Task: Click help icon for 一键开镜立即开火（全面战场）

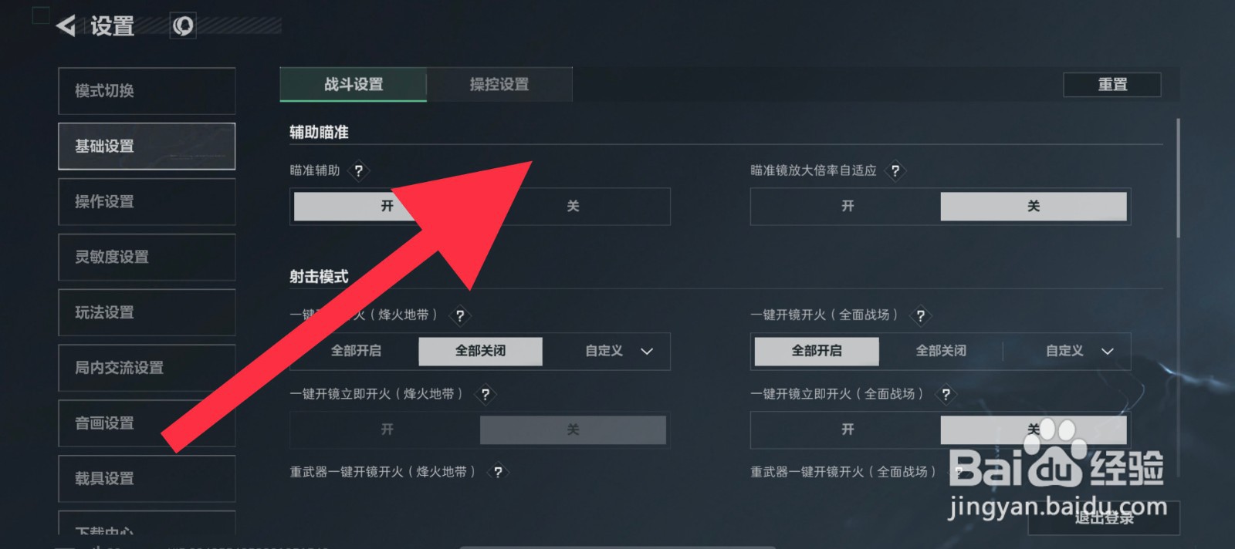Action: click(x=946, y=395)
